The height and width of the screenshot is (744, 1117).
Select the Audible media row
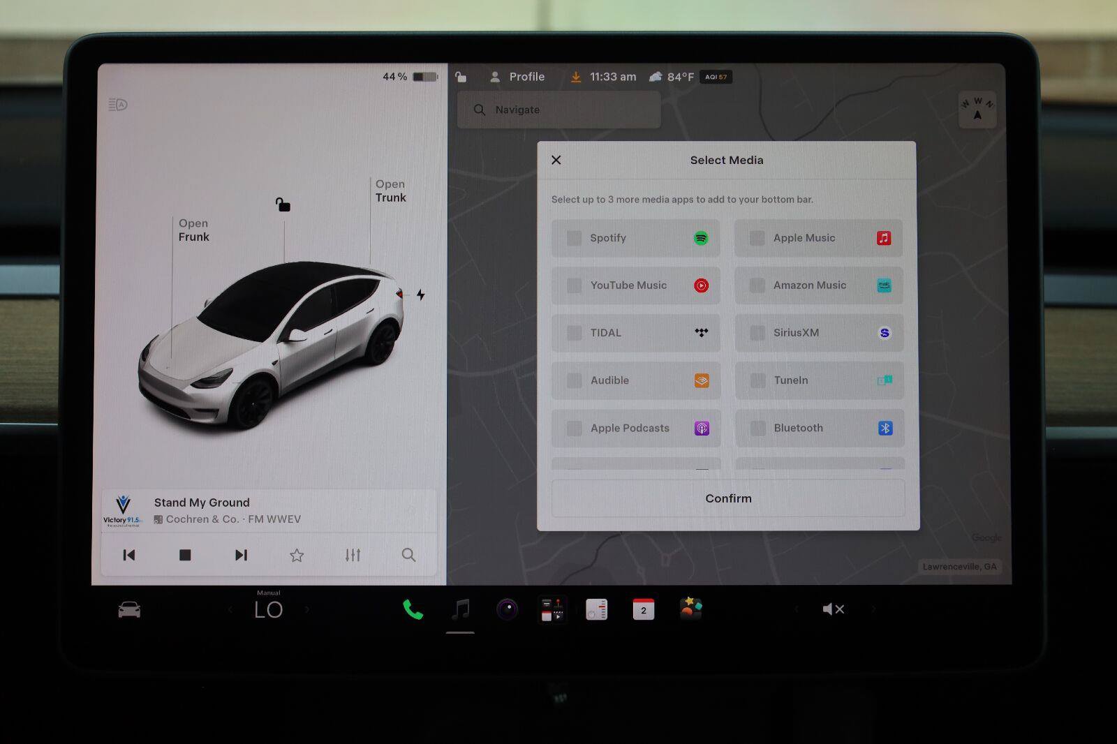[635, 380]
